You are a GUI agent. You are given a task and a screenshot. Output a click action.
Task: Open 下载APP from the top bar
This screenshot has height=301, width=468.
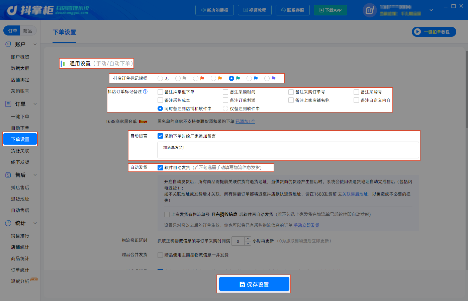[331, 10]
